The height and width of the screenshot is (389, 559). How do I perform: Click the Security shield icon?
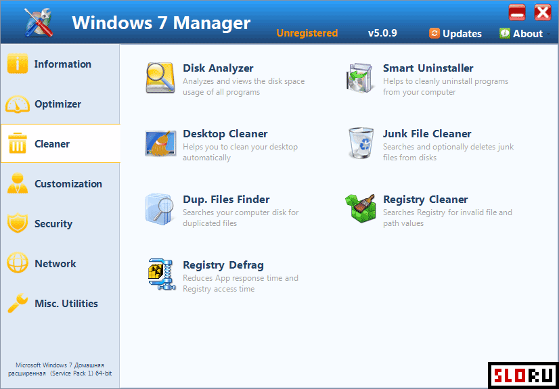[x=17, y=223]
